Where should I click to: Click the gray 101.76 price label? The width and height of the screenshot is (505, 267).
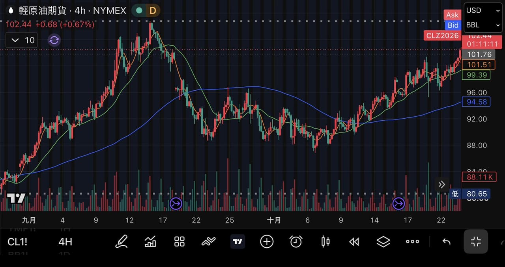479,55
